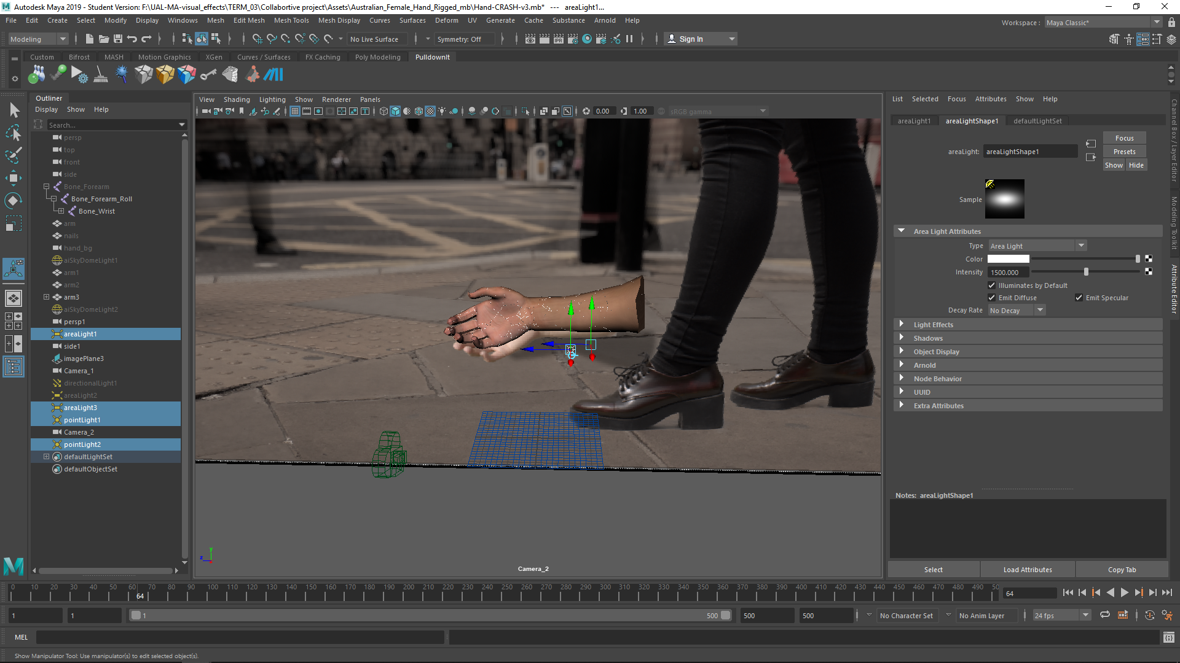Click the white light Color swatch
Viewport: 1180px width, 663px height.
pos(1008,259)
